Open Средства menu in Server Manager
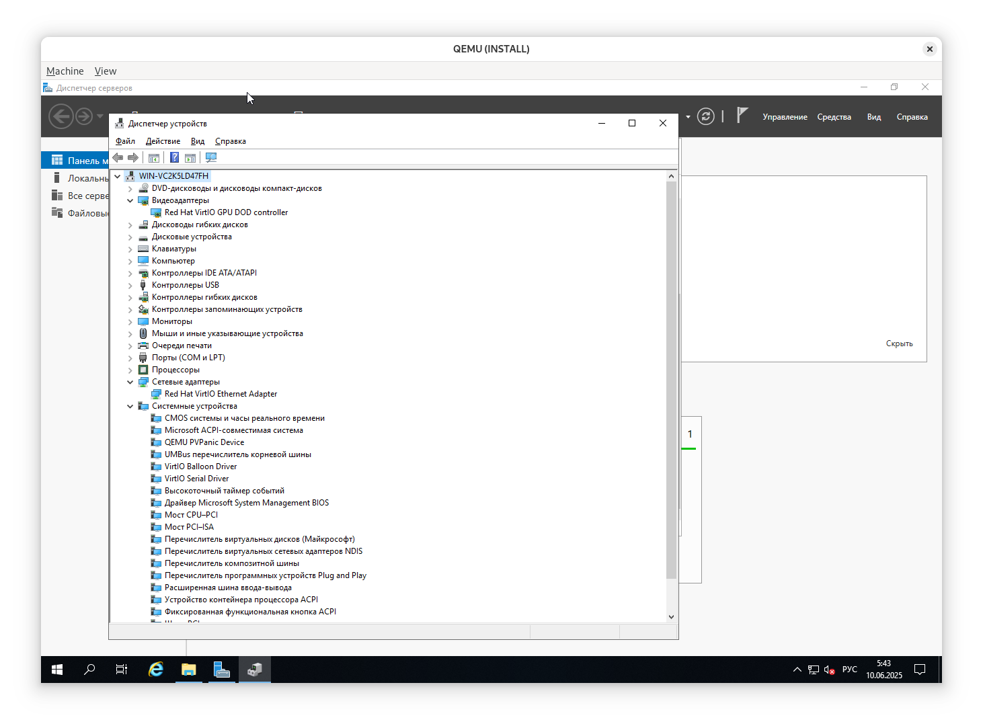This screenshot has height=728, width=983. (834, 117)
